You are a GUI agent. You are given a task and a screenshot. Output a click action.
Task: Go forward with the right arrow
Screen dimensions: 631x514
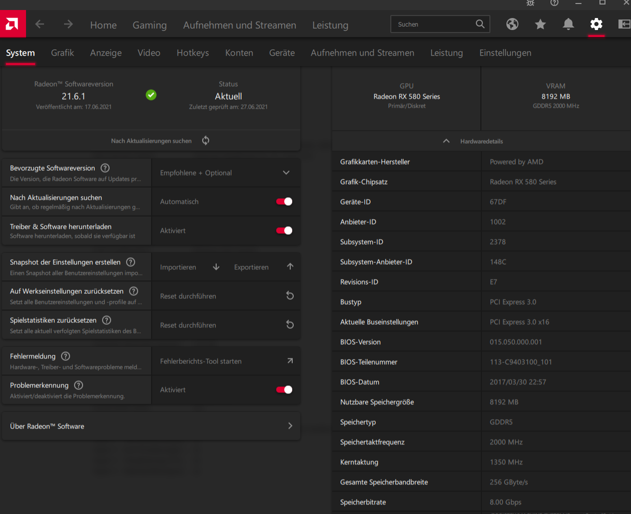[68, 24]
